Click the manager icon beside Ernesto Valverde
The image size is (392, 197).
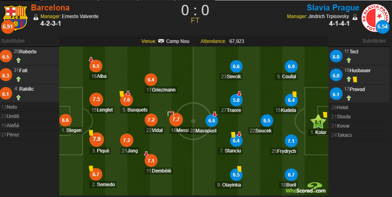tap(36, 17)
